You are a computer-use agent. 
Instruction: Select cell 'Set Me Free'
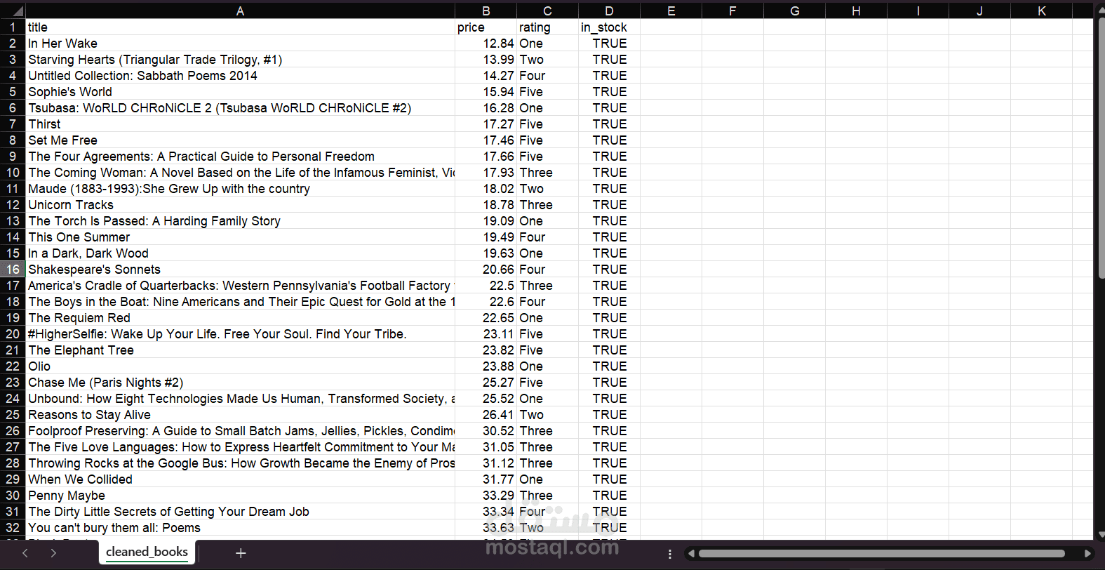(x=240, y=140)
